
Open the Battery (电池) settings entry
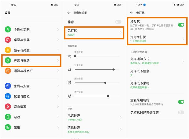point(32,117)
